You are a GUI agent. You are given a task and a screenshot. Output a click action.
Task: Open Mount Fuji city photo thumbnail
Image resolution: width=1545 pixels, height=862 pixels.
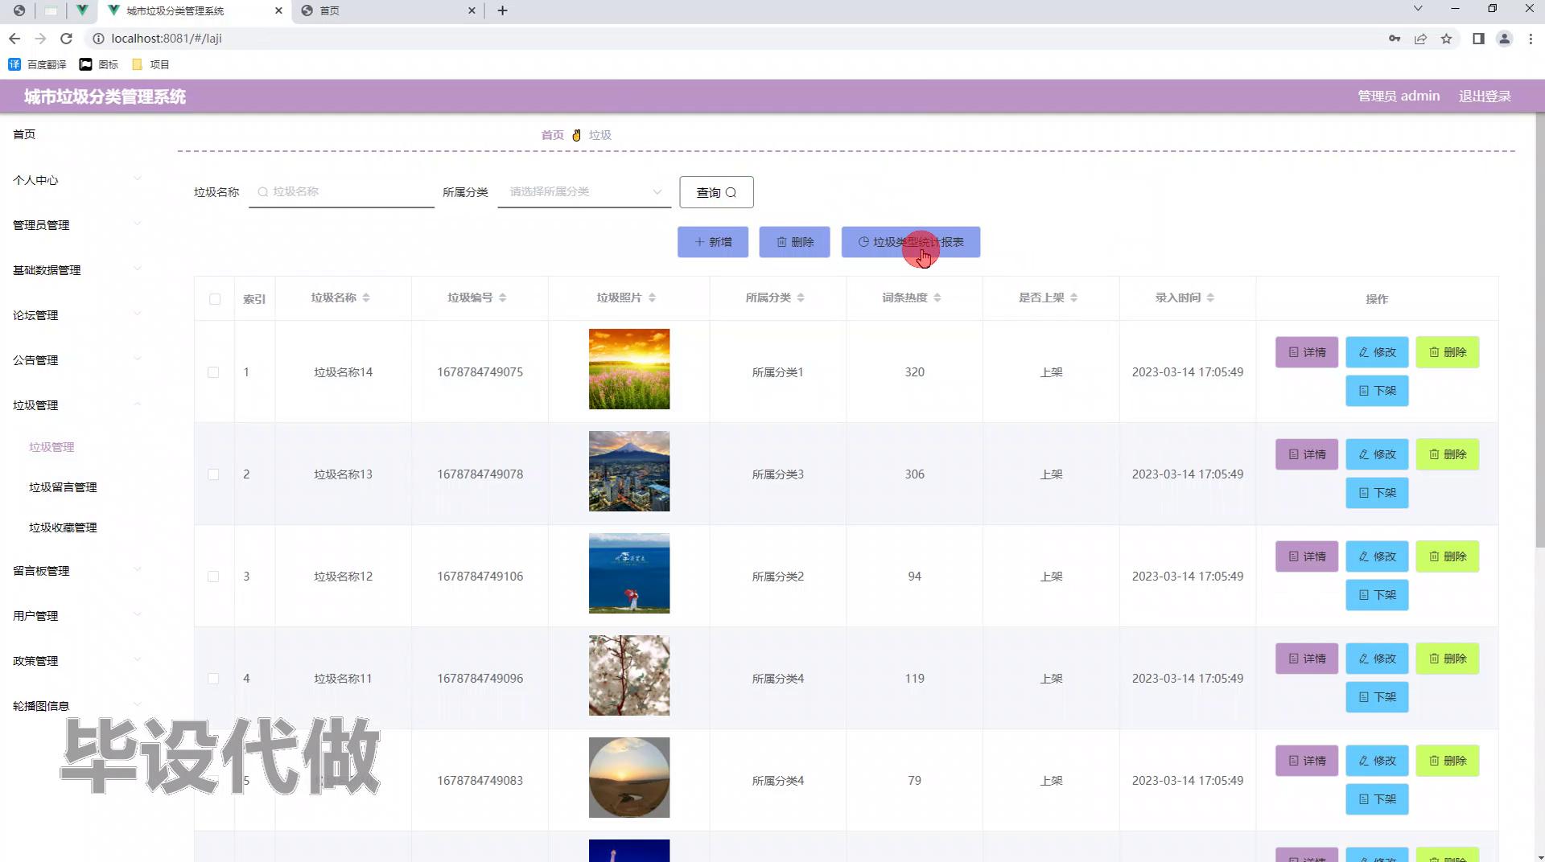point(629,471)
